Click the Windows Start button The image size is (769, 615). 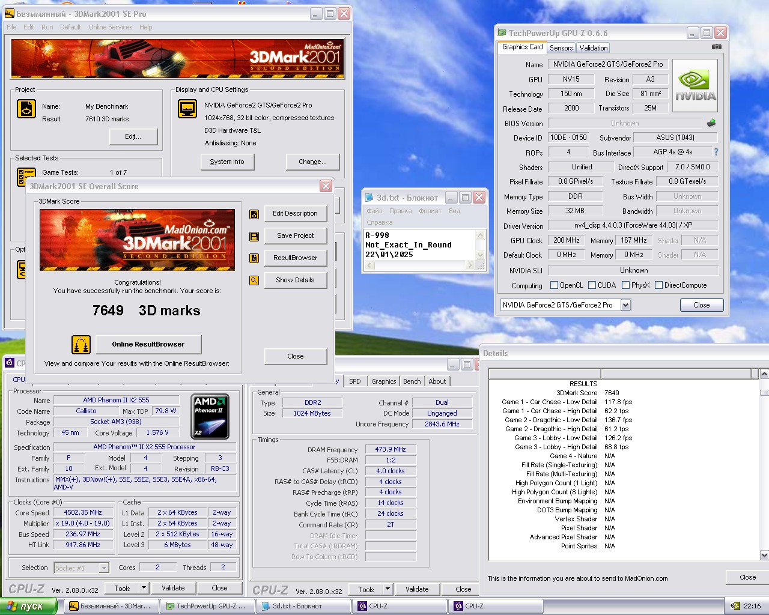point(28,606)
